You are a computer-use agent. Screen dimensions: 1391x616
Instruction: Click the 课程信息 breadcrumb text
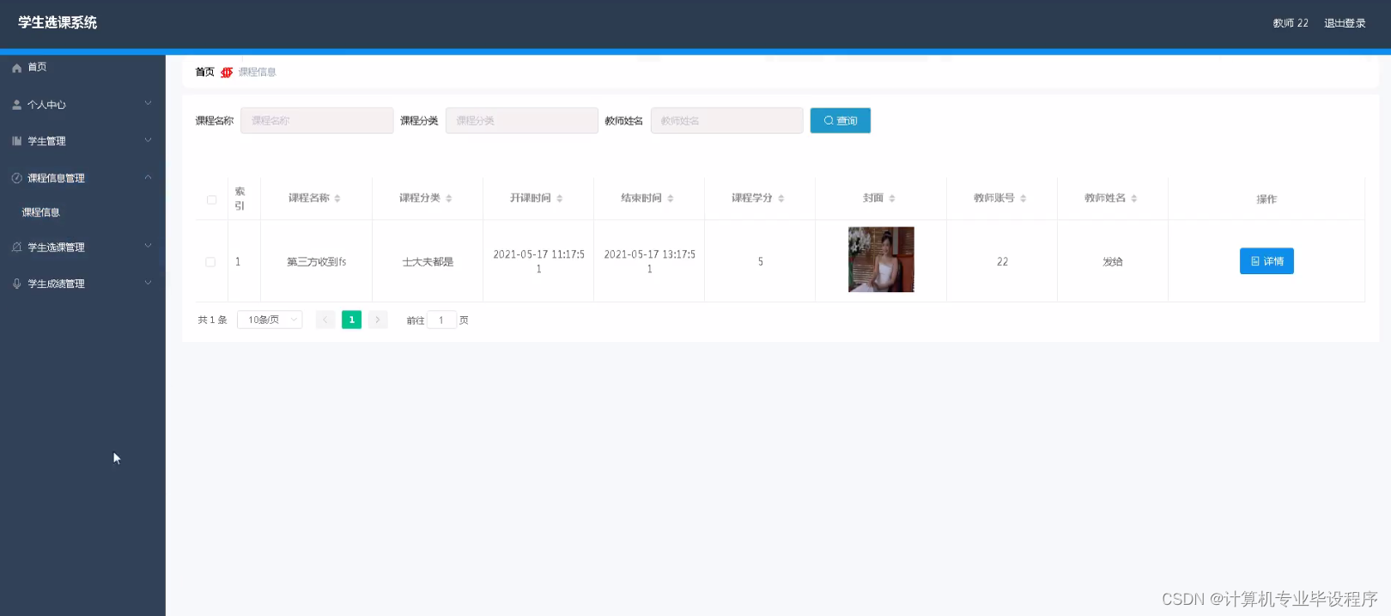click(x=258, y=72)
